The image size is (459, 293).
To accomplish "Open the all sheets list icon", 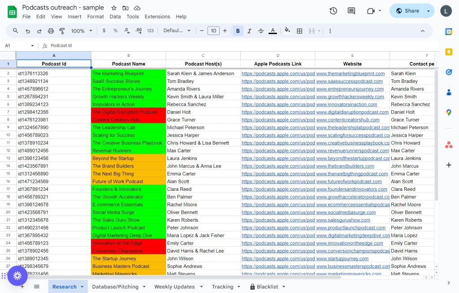I will coord(37,287).
